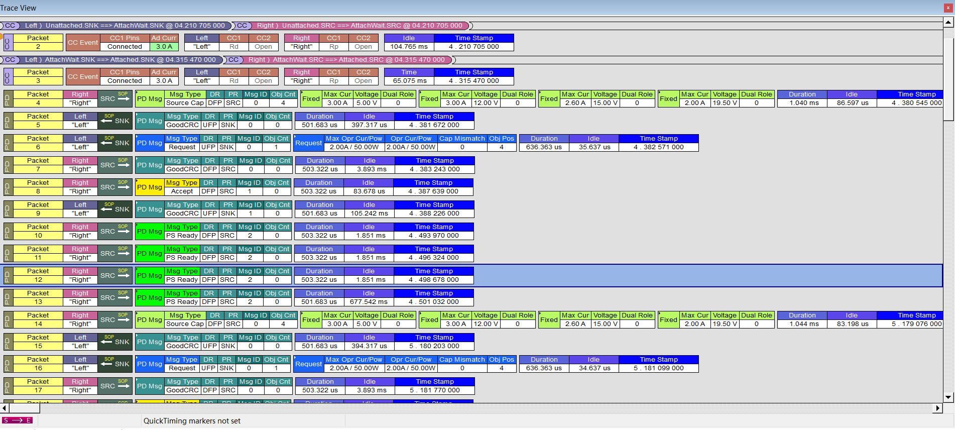955x430 pixels.
Task: Click the vertical scrollbar up arrow
Action: point(948,22)
